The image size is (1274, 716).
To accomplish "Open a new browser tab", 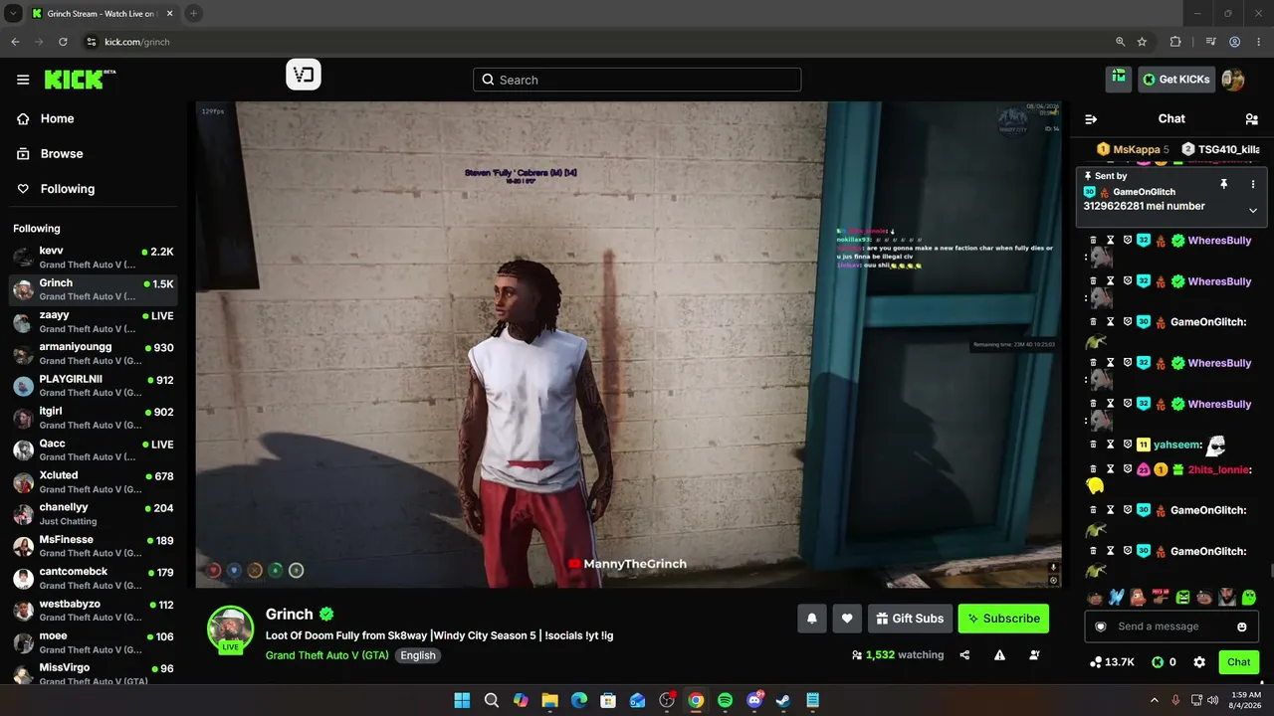I will point(193,13).
